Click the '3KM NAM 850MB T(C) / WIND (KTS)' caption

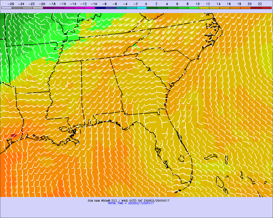tap(112, 201)
